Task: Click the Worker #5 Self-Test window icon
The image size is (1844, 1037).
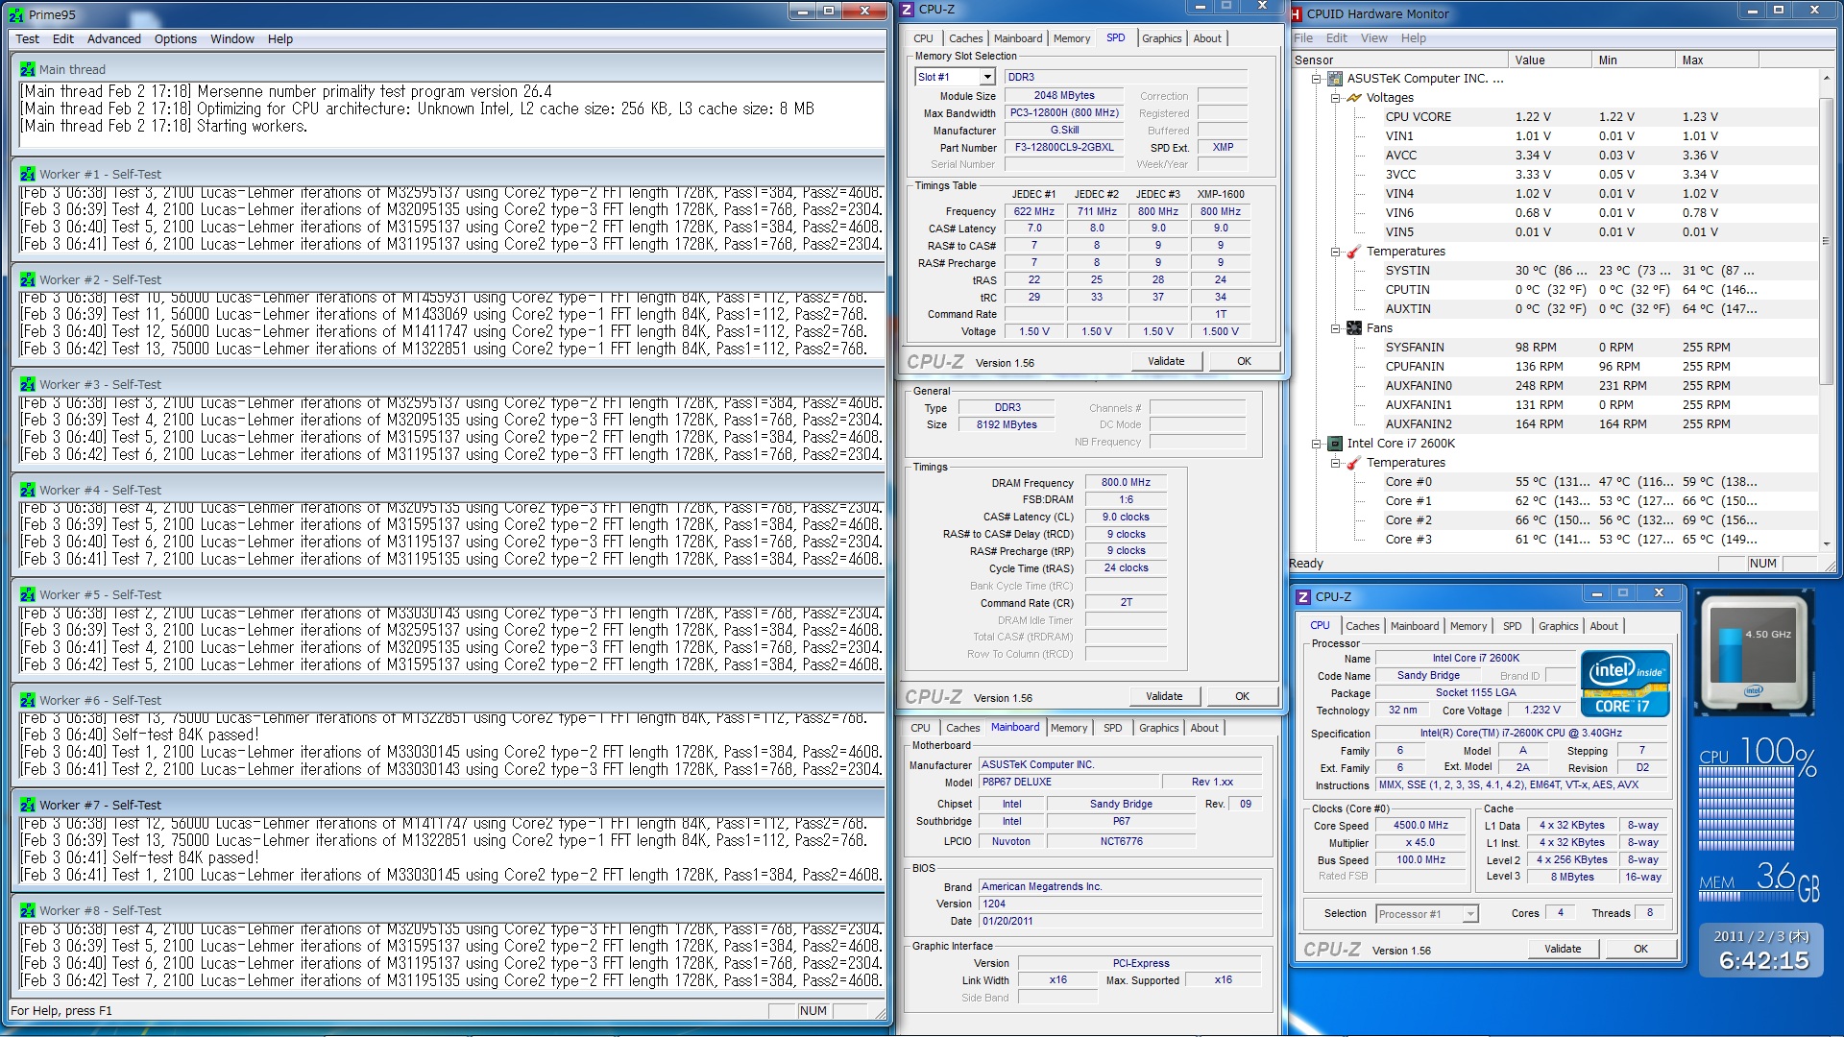Action: point(28,594)
